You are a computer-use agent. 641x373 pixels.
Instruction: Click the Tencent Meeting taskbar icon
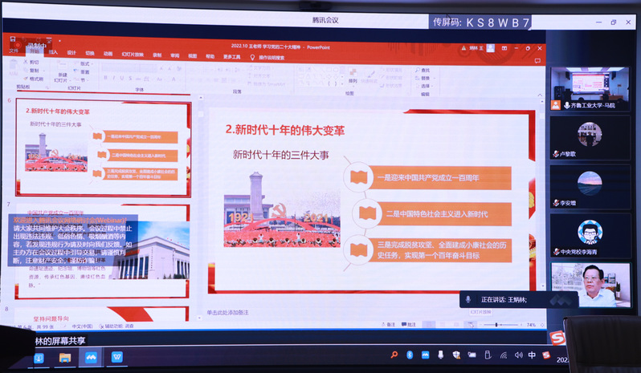point(91,358)
